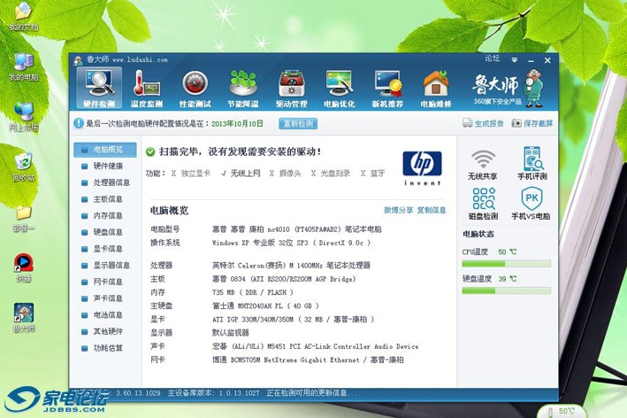
Task: Click the 节能降温 energy saving icon
Action: [243, 88]
